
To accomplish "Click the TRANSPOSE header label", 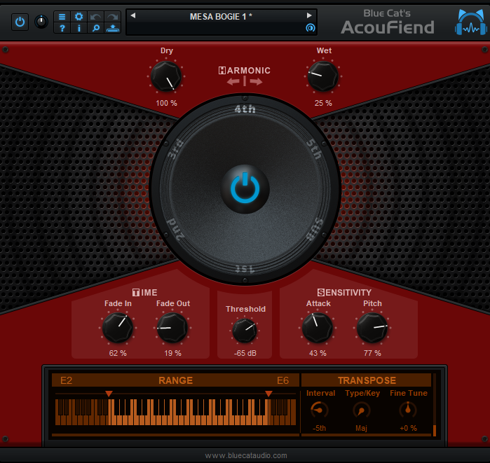I will (367, 380).
